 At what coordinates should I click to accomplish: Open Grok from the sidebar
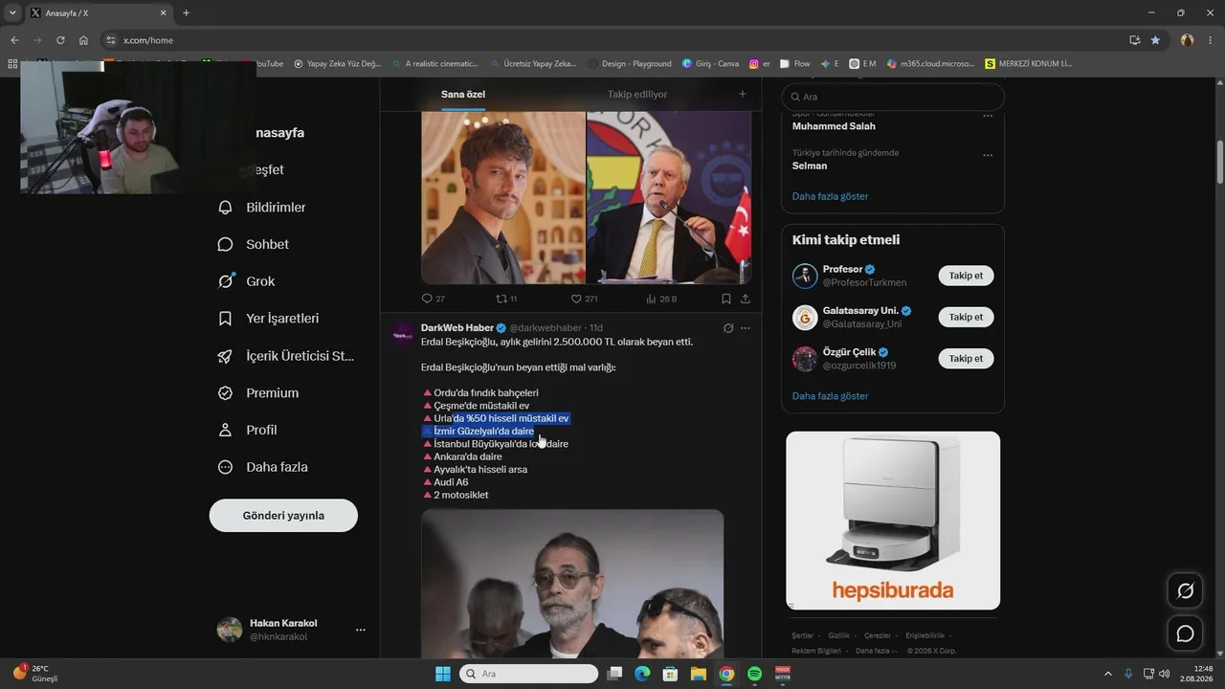tap(247, 281)
